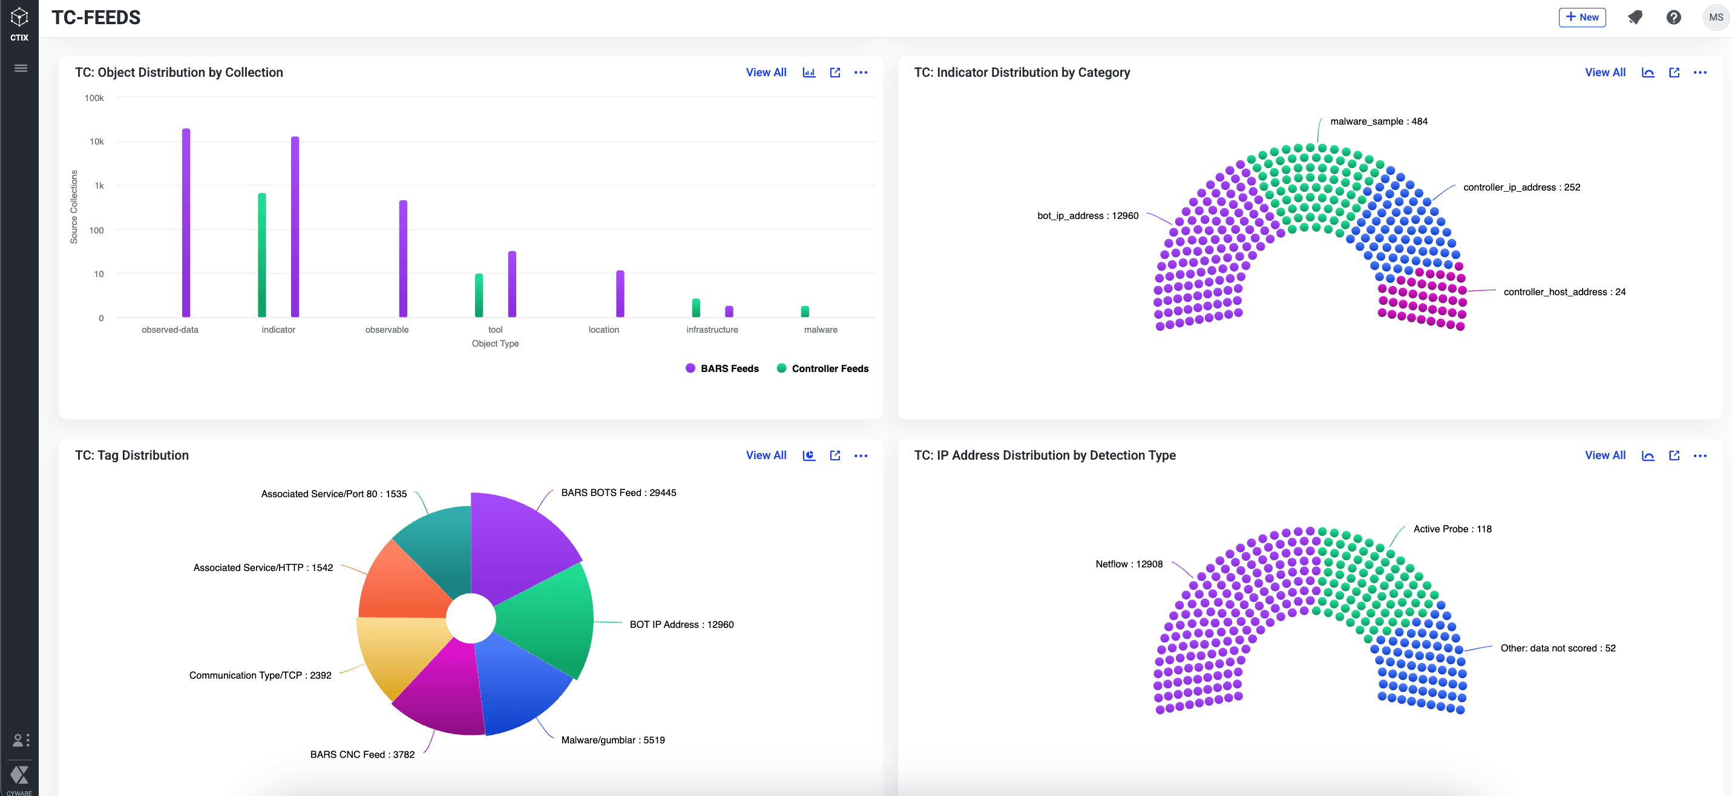Open the ellipsis menu on IP Address Distribution widget
Screen dimensions: 1732x796
(1701, 455)
